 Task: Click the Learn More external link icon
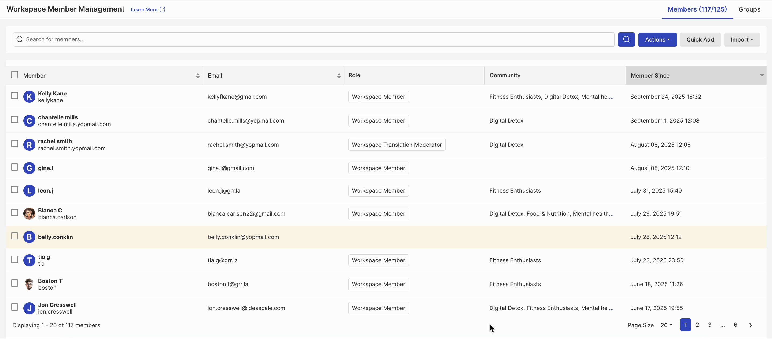tap(163, 9)
